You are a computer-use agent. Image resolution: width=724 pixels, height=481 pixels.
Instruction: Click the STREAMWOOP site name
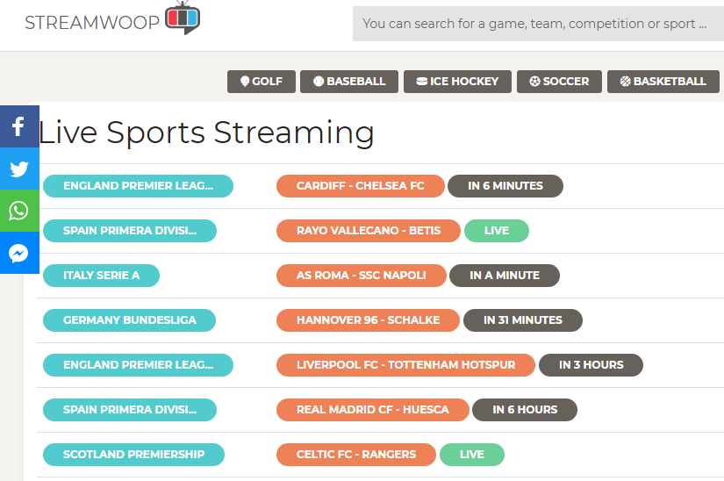92,23
